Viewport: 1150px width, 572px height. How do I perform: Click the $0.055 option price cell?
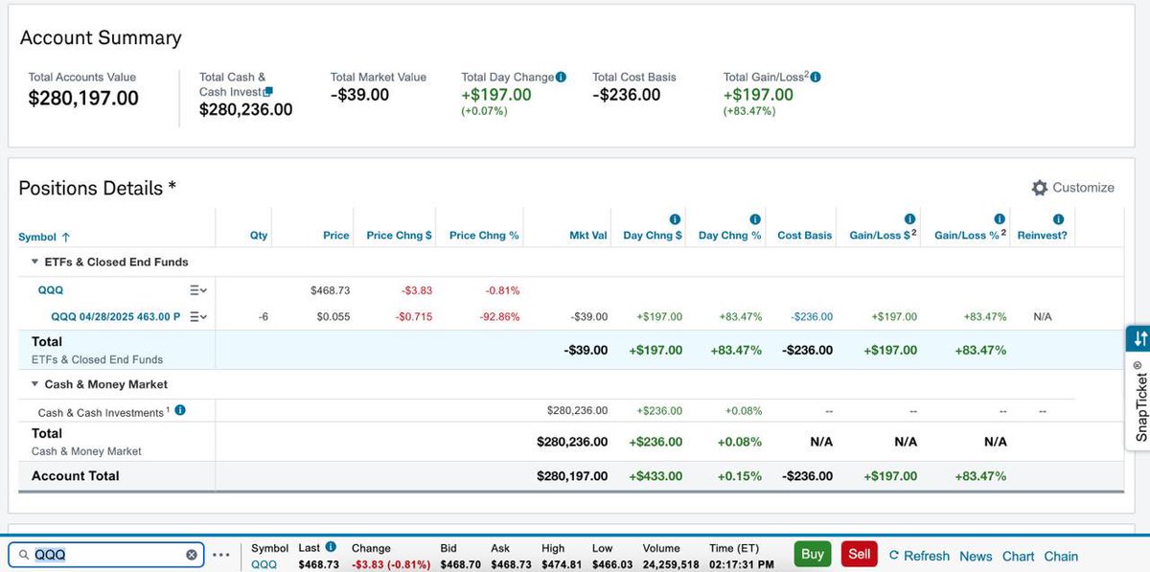(333, 316)
